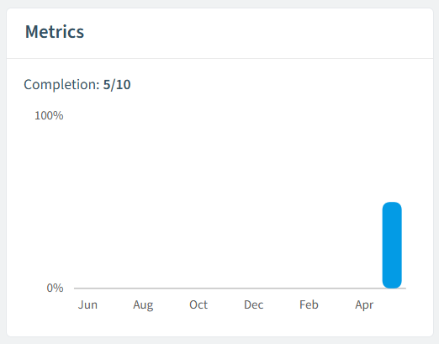The image size is (439, 344).
Task: Select the Aug month label
Action: click(143, 305)
